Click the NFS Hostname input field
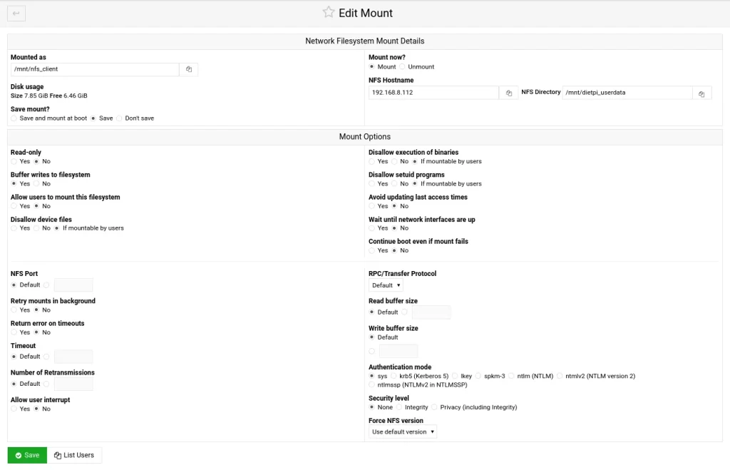The width and height of the screenshot is (730, 470). click(x=433, y=93)
